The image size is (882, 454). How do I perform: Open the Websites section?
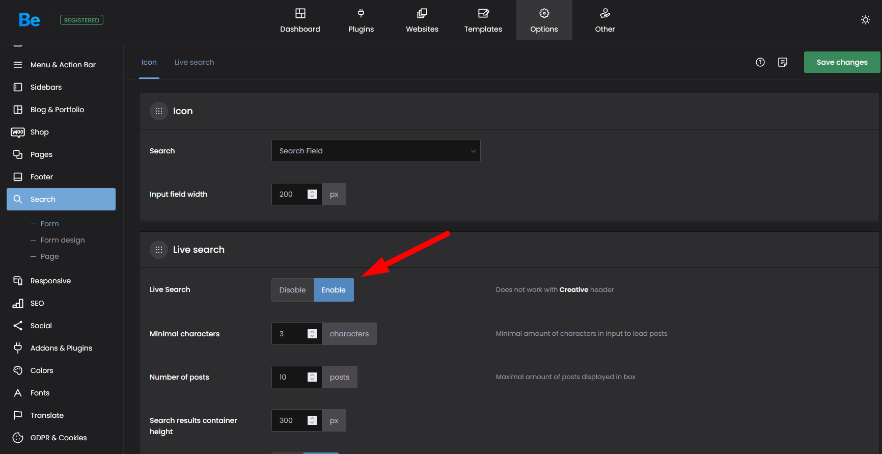point(422,20)
